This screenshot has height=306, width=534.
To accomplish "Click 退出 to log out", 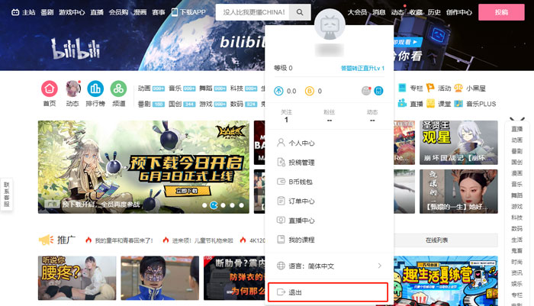I will [x=328, y=292].
